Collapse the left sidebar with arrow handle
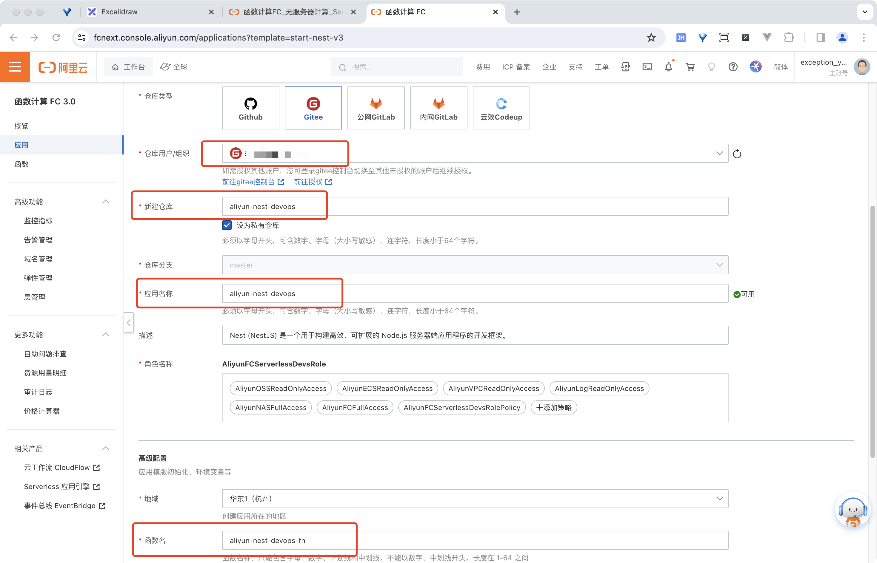This screenshot has height=563, width=877. 128,322
